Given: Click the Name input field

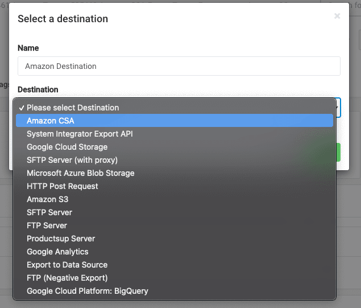Looking at the screenshot, I should pos(179,66).
